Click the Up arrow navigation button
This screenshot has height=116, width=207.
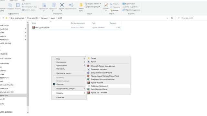pos(3,18)
